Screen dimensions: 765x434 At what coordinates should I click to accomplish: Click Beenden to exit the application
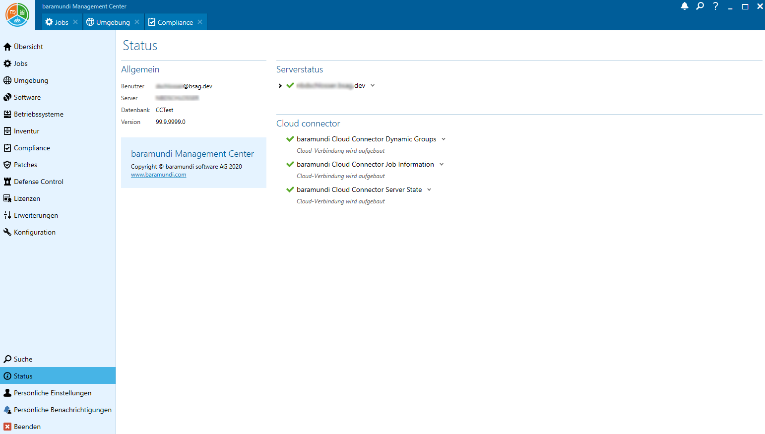point(27,427)
